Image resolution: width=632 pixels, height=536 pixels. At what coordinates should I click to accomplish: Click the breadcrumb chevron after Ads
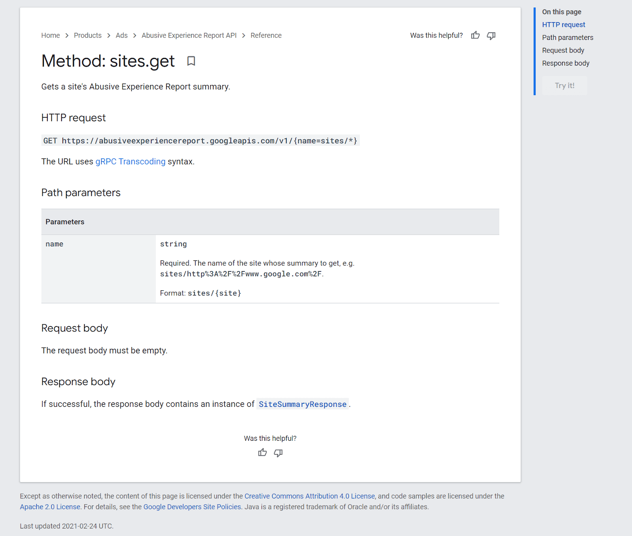[134, 35]
